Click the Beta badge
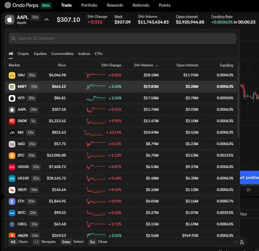Screen dimensions: 259x251 [x=46, y=5]
